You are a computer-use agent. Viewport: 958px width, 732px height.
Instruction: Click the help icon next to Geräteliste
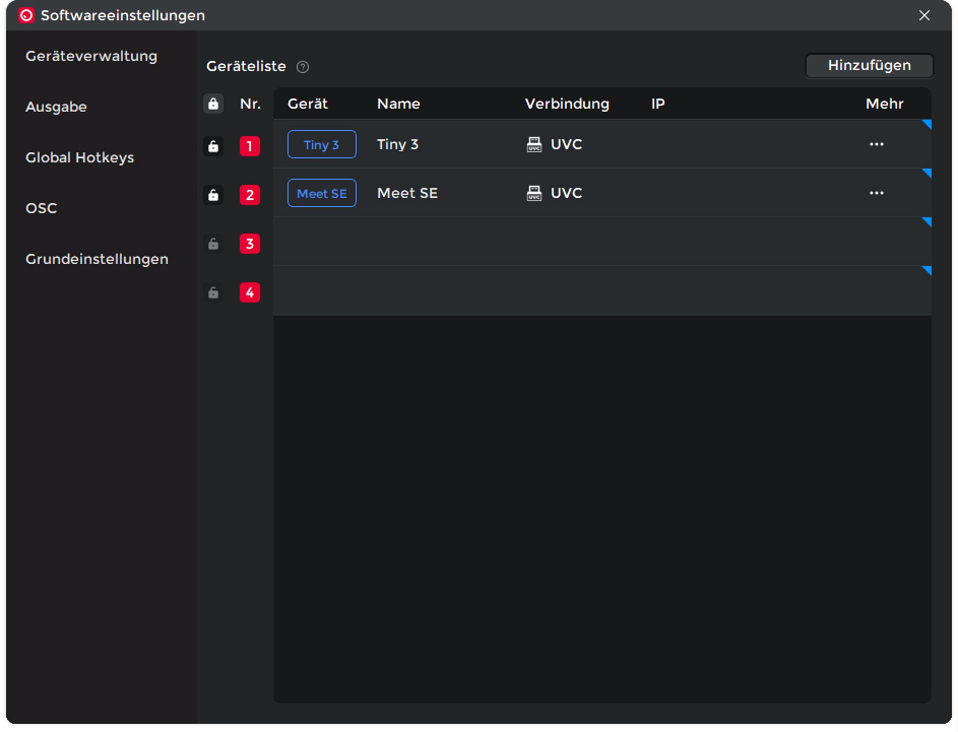pyautogui.click(x=302, y=67)
